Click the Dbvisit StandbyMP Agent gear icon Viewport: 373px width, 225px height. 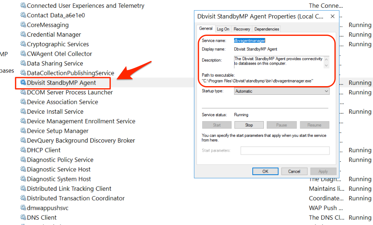[23, 83]
